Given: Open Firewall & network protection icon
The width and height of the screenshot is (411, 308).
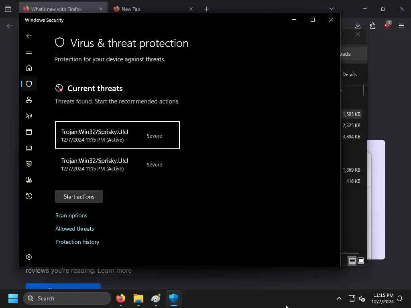Looking at the screenshot, I should click(29, 116).
